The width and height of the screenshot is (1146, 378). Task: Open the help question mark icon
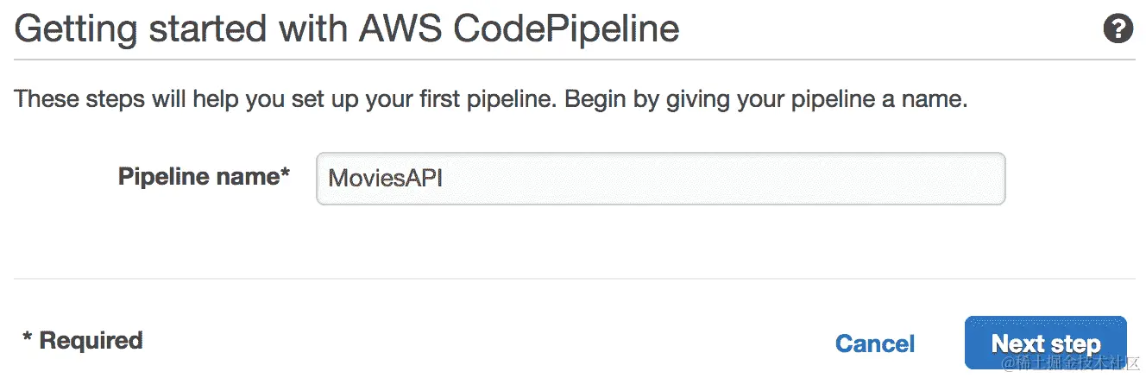[1118, 30]
